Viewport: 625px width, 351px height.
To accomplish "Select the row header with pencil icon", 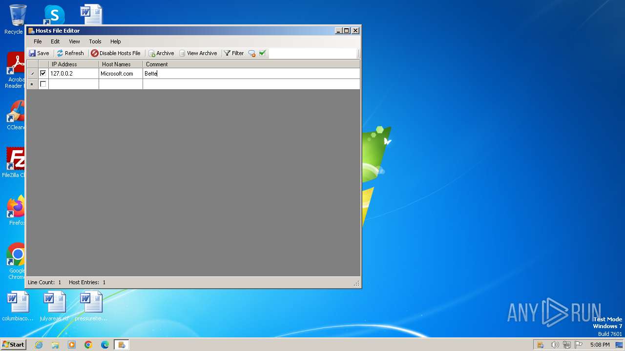I will tap(32, 74).
